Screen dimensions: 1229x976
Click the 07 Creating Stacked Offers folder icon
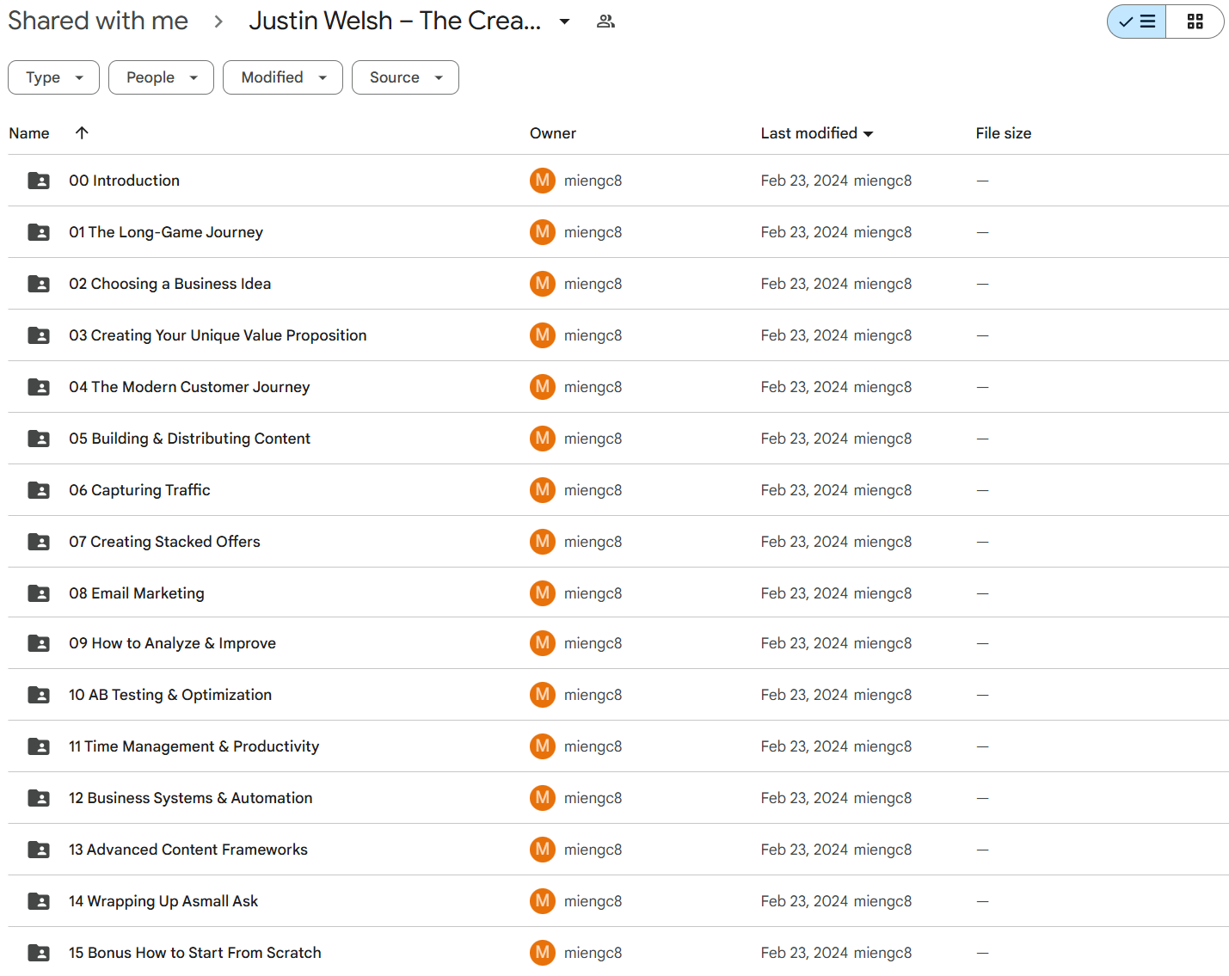point(39,542)
